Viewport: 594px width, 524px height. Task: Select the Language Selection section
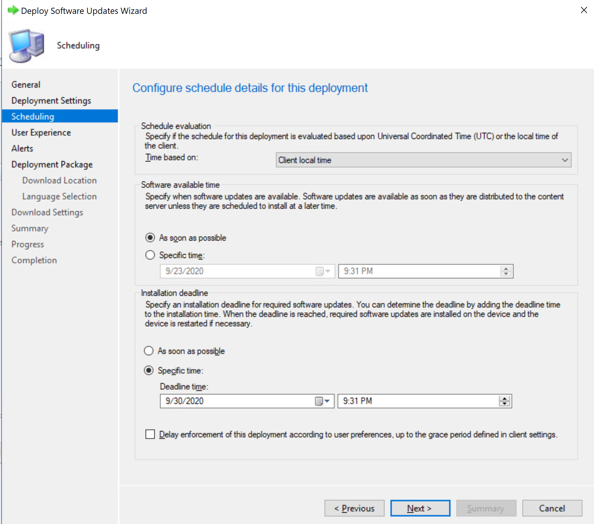(59, 196)
